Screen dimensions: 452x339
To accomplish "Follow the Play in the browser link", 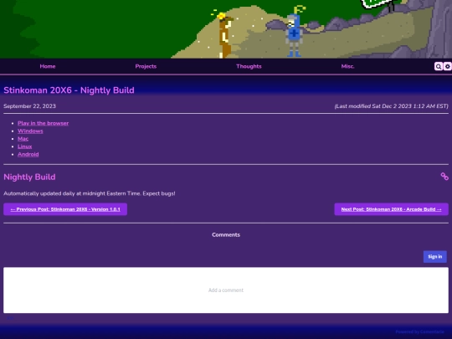I will click(44, 123).
